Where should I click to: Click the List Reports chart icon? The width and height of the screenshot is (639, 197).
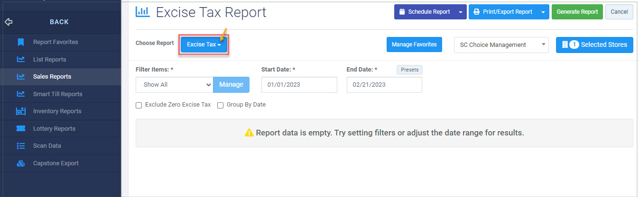[20, 60]
